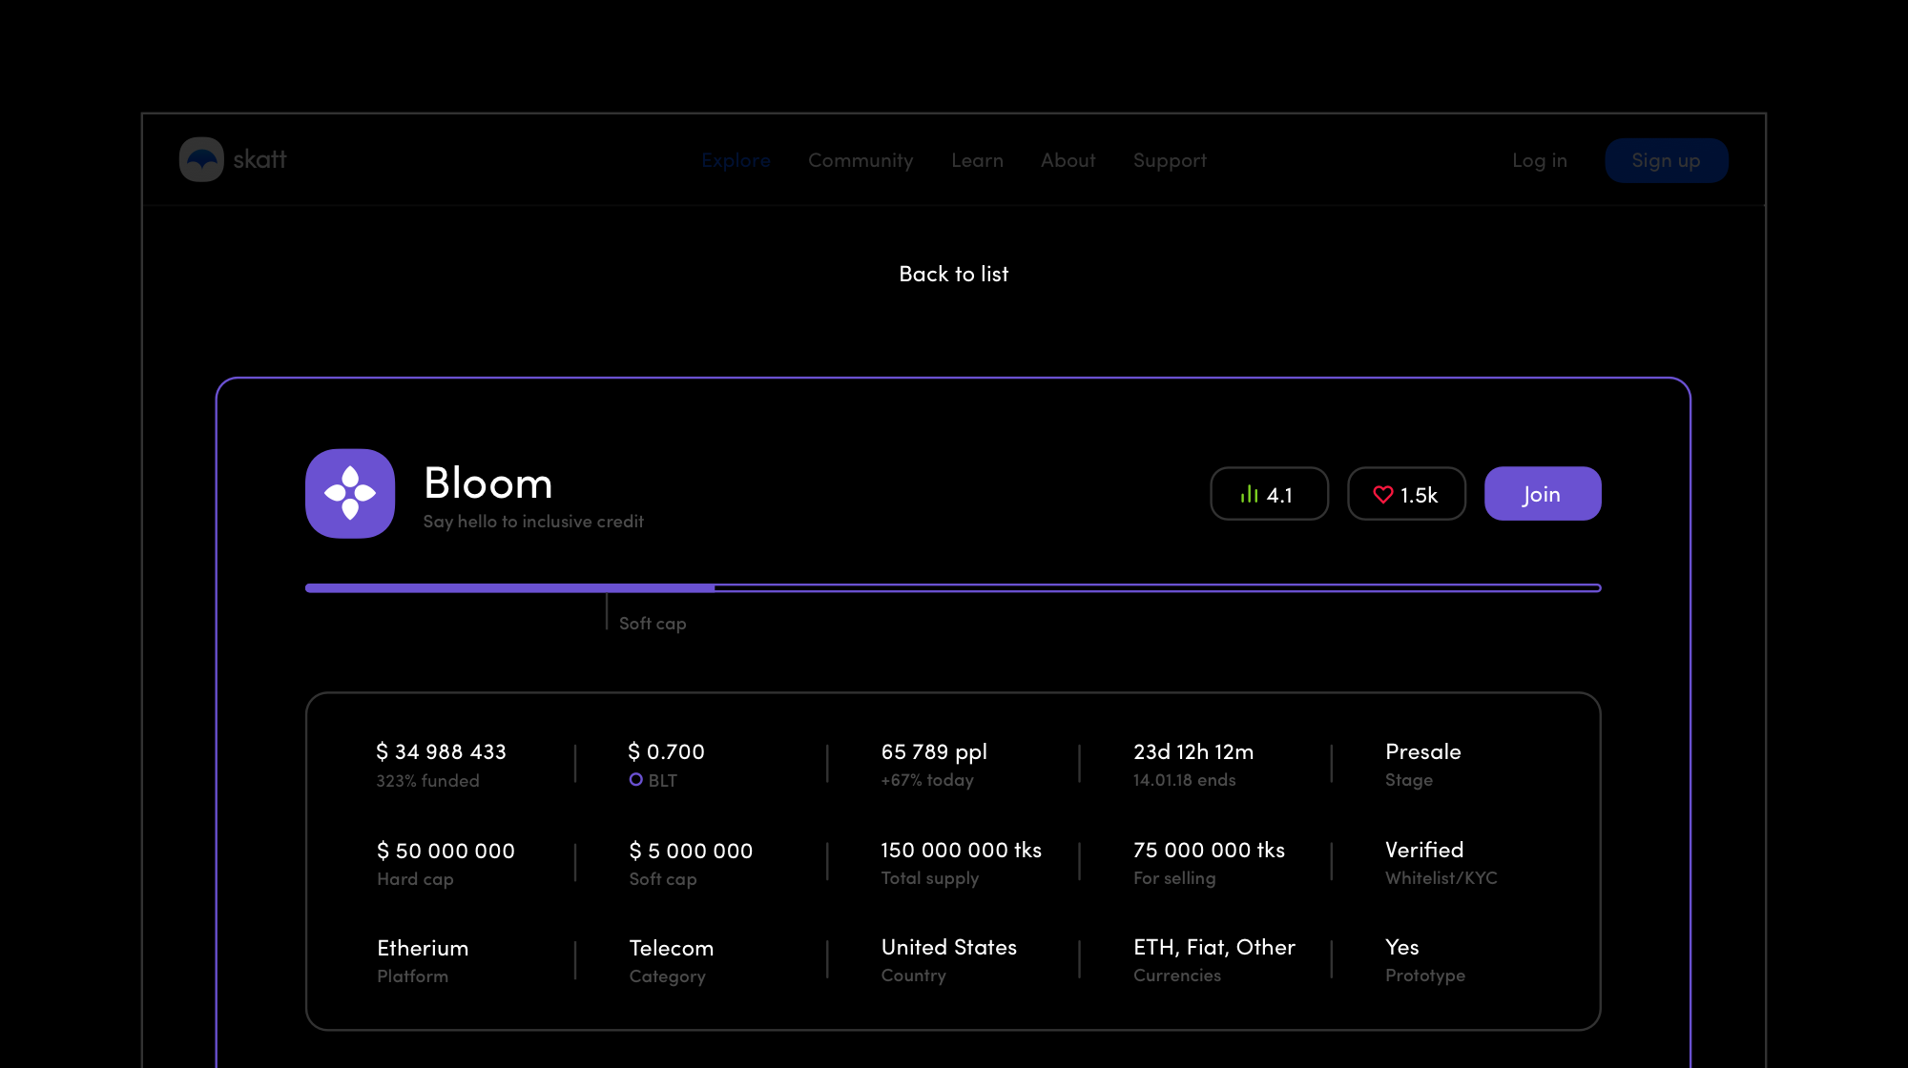
Task: Click the Bloom flower app icon
Action: coord(350,493)
